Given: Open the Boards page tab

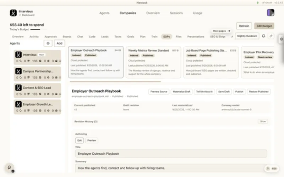Looking at the screenshot, I should tap(67, 36).
